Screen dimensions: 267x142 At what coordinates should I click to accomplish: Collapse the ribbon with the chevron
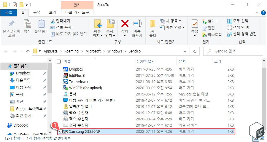coord(257,12)
